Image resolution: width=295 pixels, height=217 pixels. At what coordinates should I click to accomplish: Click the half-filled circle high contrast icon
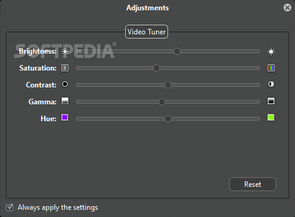[x=271, y=84]
